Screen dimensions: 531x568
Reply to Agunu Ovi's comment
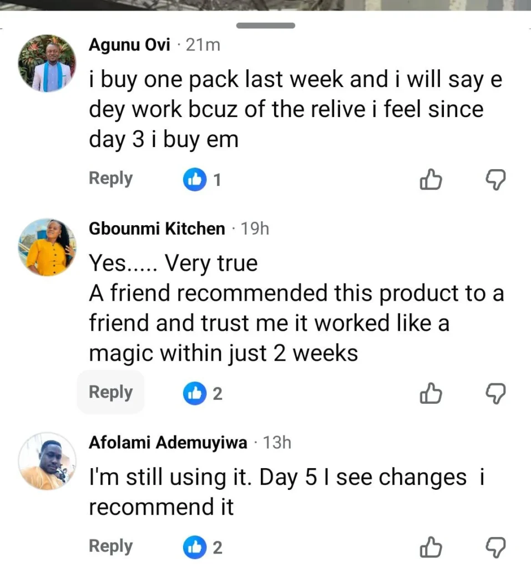111,179
